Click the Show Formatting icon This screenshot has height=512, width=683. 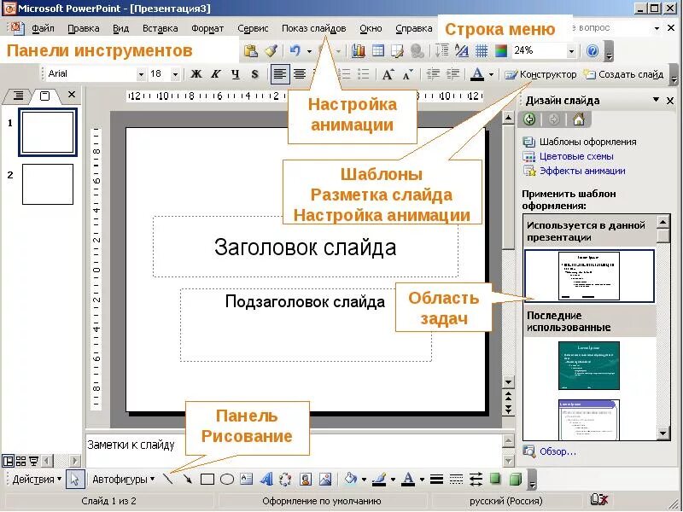461,51
